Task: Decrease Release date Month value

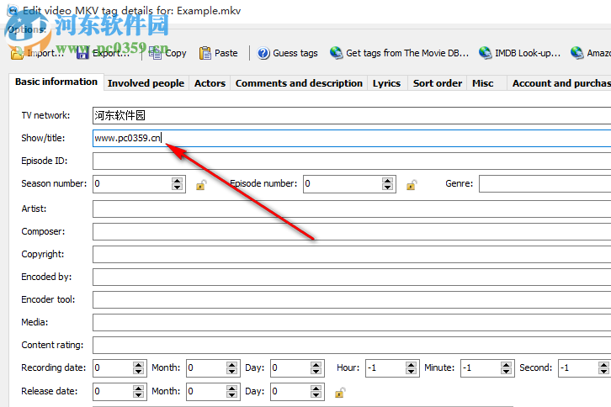Action: pyautogui.click(x=231, y=394)
